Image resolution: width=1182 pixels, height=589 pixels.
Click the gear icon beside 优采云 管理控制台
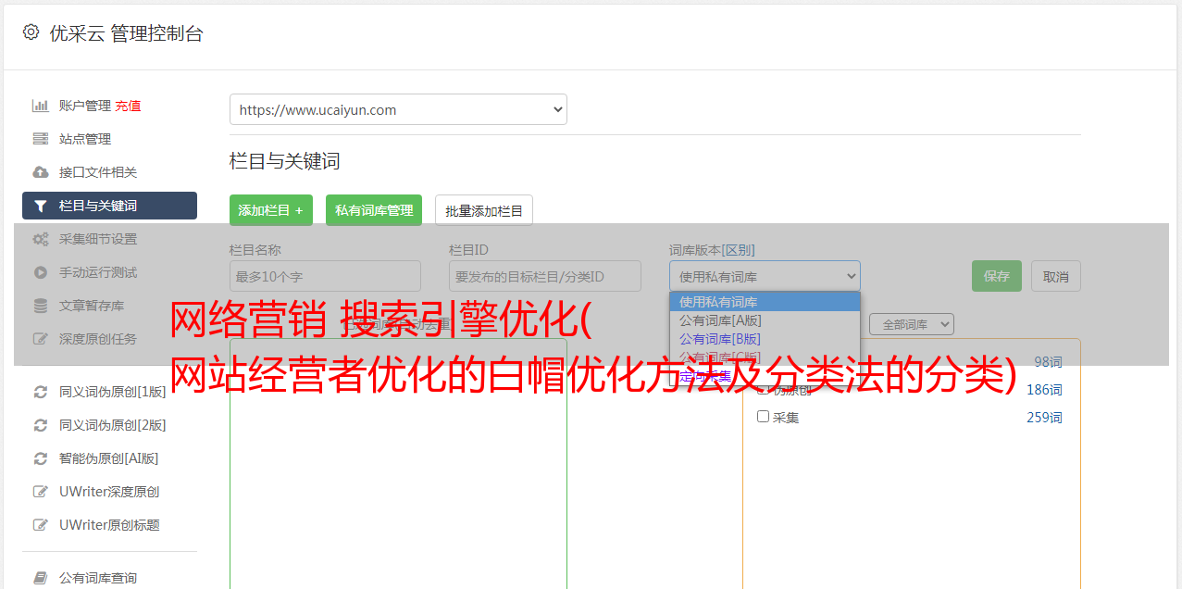pyautogui.click(x=31, y=32)
